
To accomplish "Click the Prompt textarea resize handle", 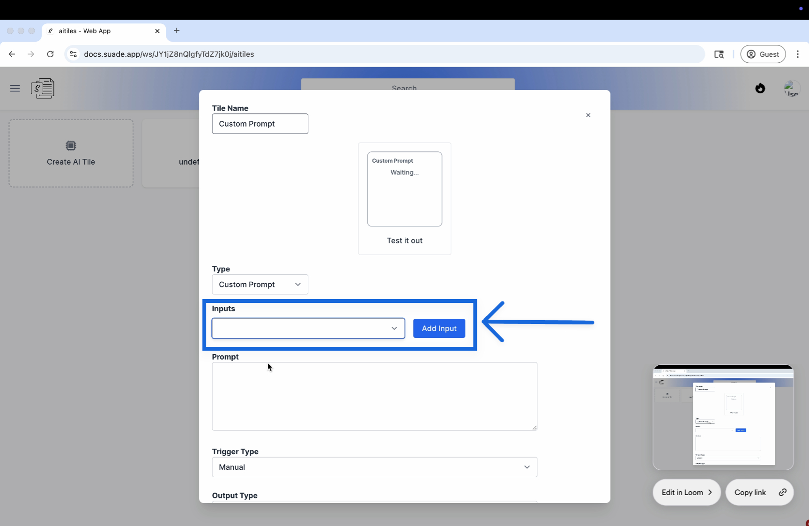I will click(534, 428).
